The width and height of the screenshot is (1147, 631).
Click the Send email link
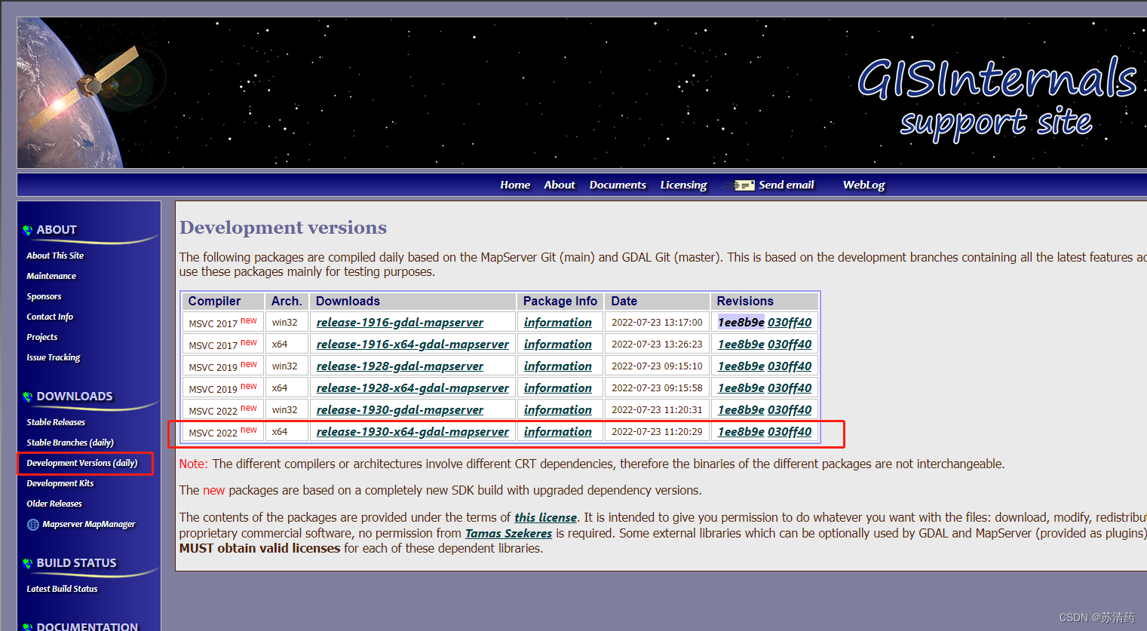[787, 185]
